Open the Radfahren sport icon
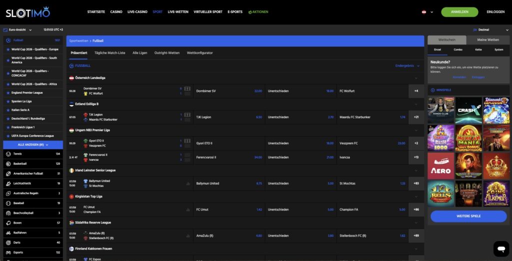 [8, 233]
